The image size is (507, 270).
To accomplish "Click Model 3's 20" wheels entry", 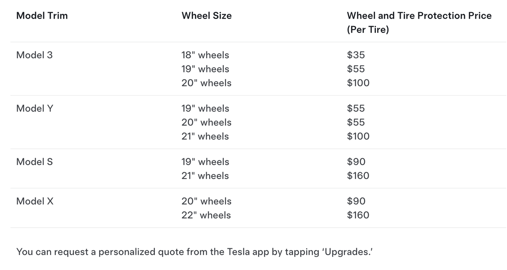I will 206,83.
